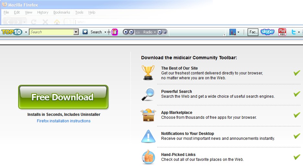Click the toolbar splitter handle icon
This screenshot has width=303, height=166.
click(109, 32)
